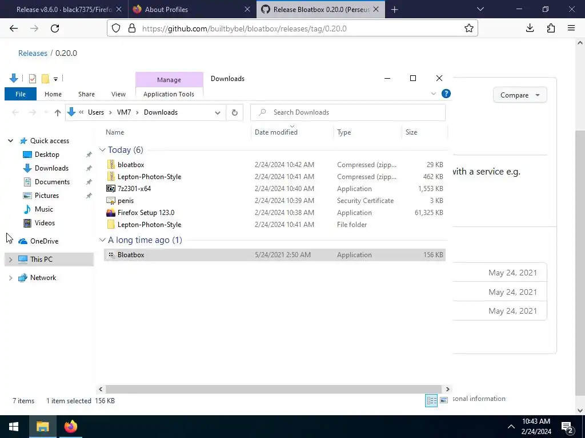585x438 pixels.
Task: Click the Firefox Setup 123.0 icon
Action: [111, 213]
